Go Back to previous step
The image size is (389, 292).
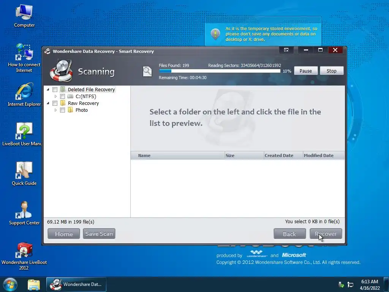pyautogui.click(x=289, y=234)
